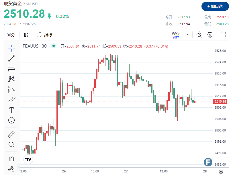Click the 保存 save layout button
Viewport: 231px width, 175px height.
point(176,35)
